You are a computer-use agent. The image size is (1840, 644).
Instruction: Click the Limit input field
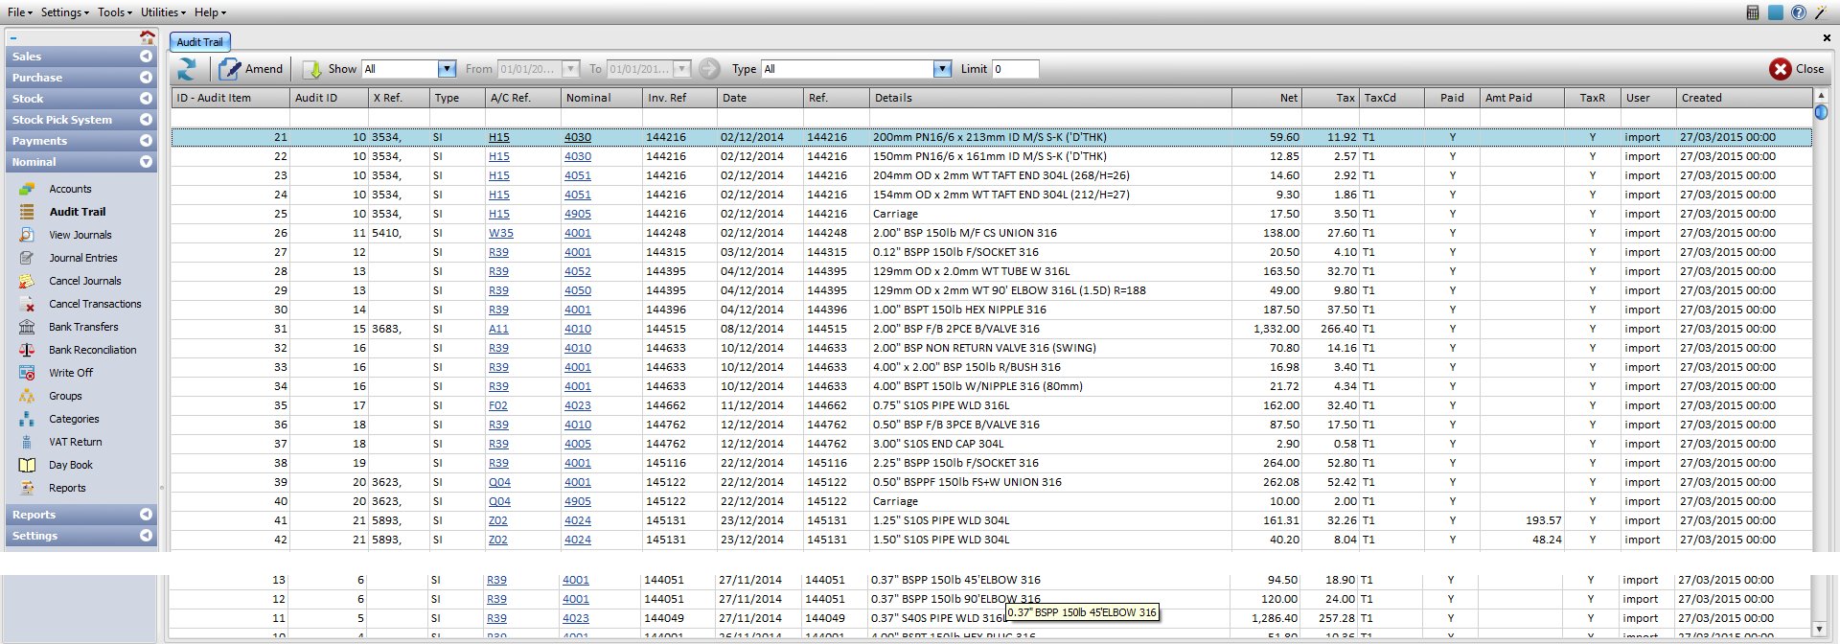tap(1015, 69)
